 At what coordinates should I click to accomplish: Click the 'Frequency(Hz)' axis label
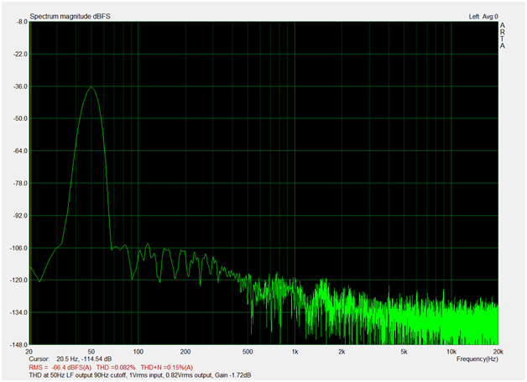click(478, 358)
